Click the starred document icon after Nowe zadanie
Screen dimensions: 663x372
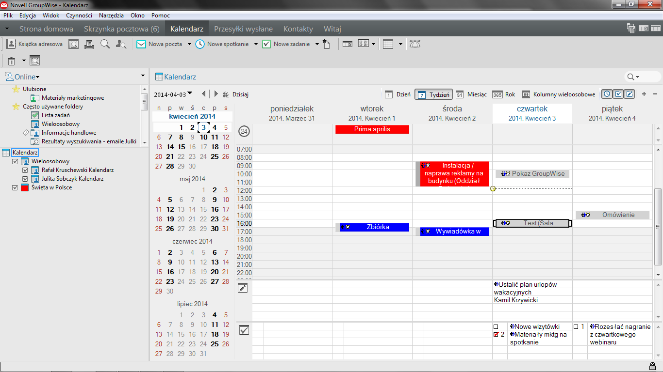[x=326, y=44]
